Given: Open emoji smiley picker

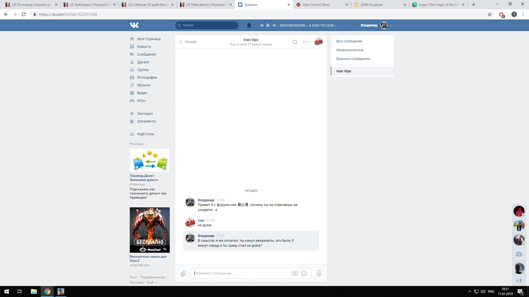Looking at the screenshot, I should click(304, 273).
